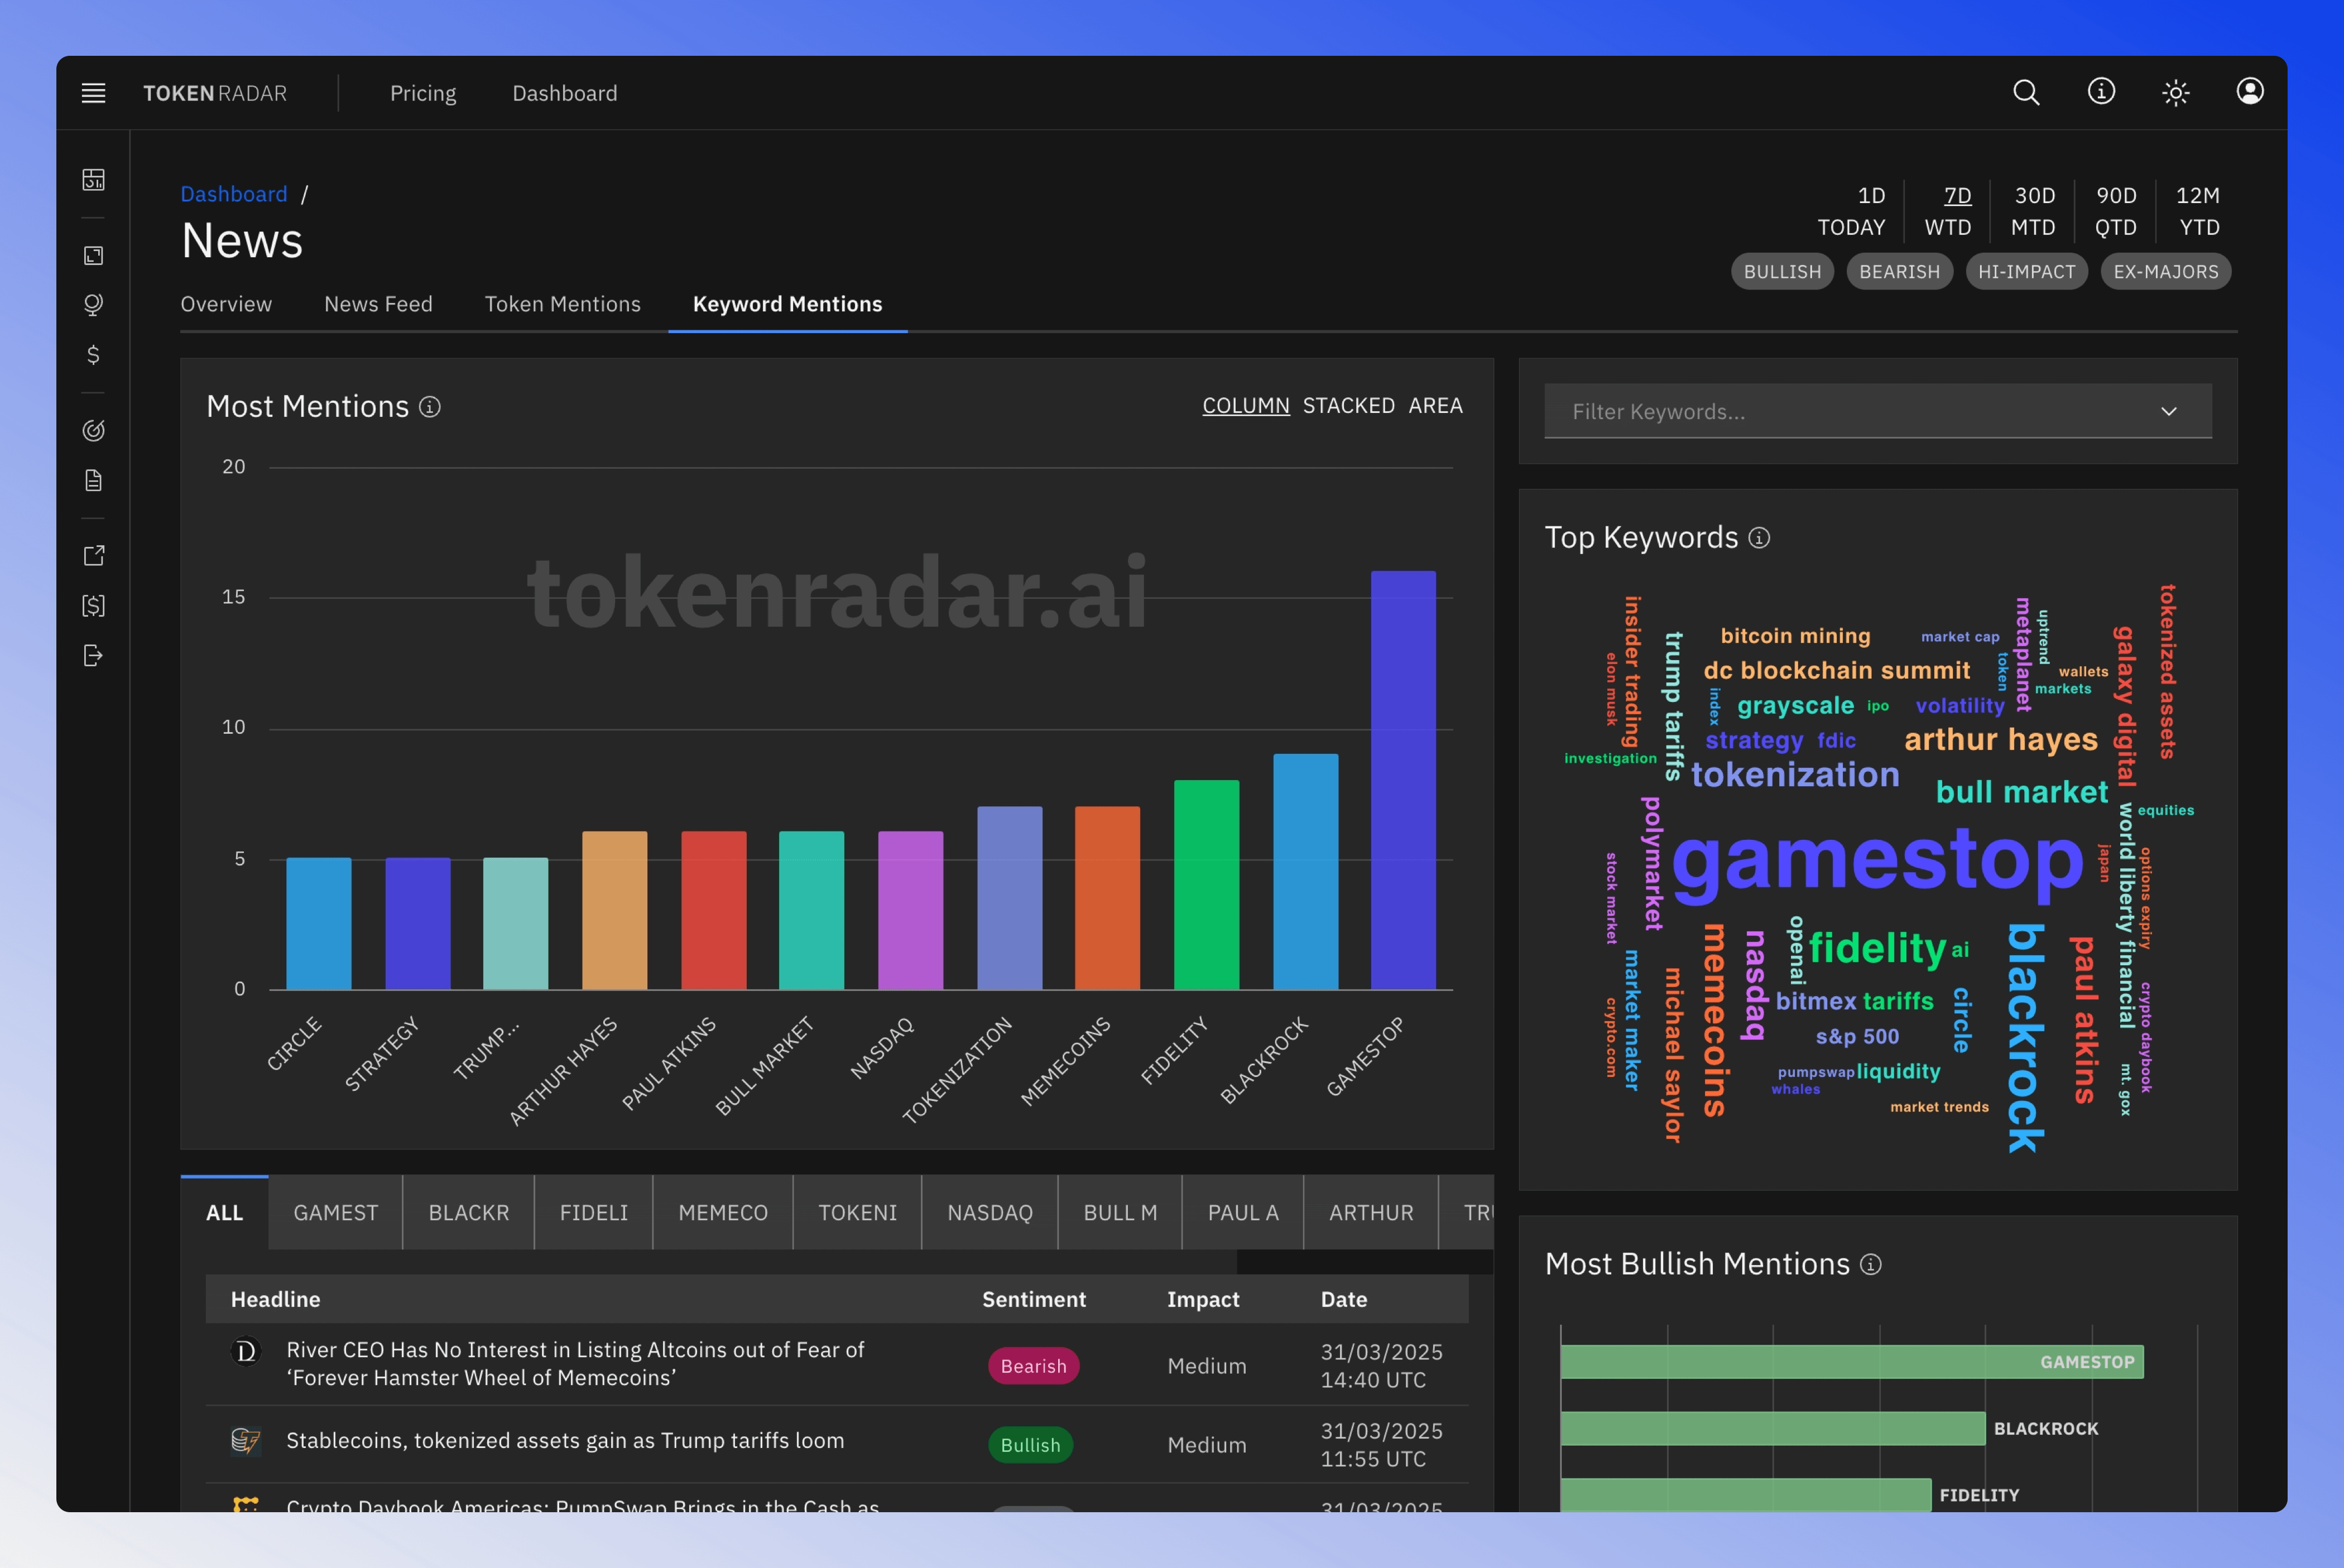Switch chart to STACKED view
2344x1568 pixels.
tap(1349, 406)
